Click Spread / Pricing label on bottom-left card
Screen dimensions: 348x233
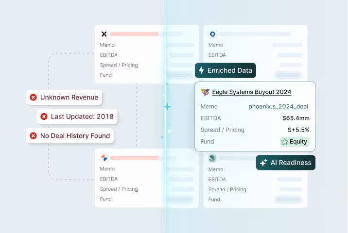[x=119, y=189]
